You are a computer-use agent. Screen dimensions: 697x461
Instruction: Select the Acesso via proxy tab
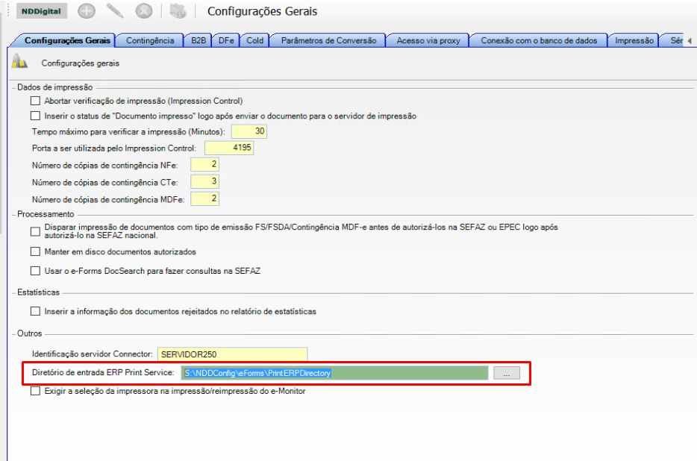coord(428,40)
